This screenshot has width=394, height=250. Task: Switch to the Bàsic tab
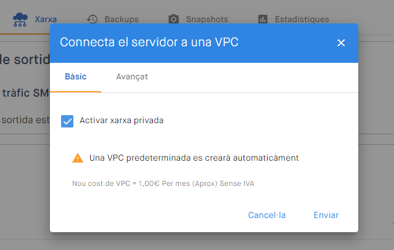pyautogui.click(x=76, y=76)
